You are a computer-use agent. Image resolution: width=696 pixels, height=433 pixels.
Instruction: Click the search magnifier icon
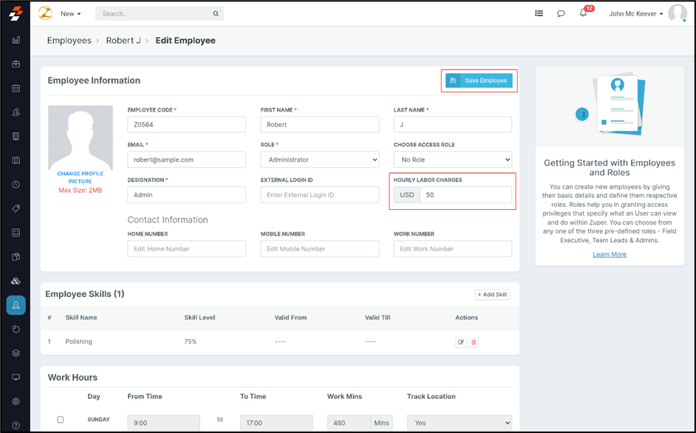[x=216, y=13]
